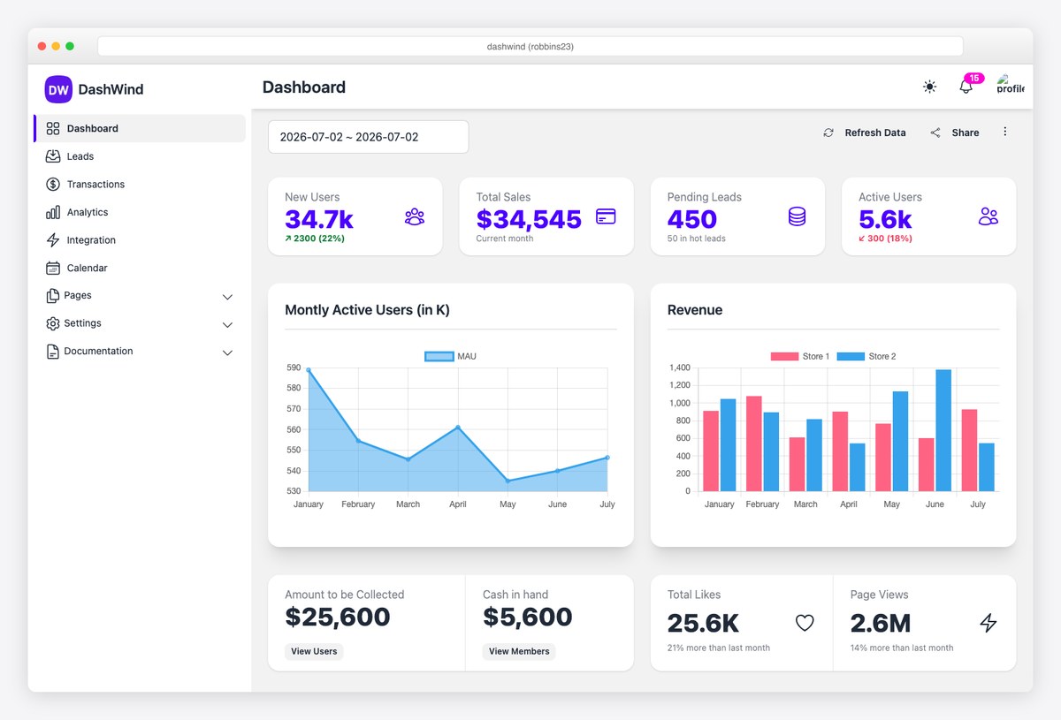
Task: Click the Calendar icon in sidebar
Action: [53, 268]
